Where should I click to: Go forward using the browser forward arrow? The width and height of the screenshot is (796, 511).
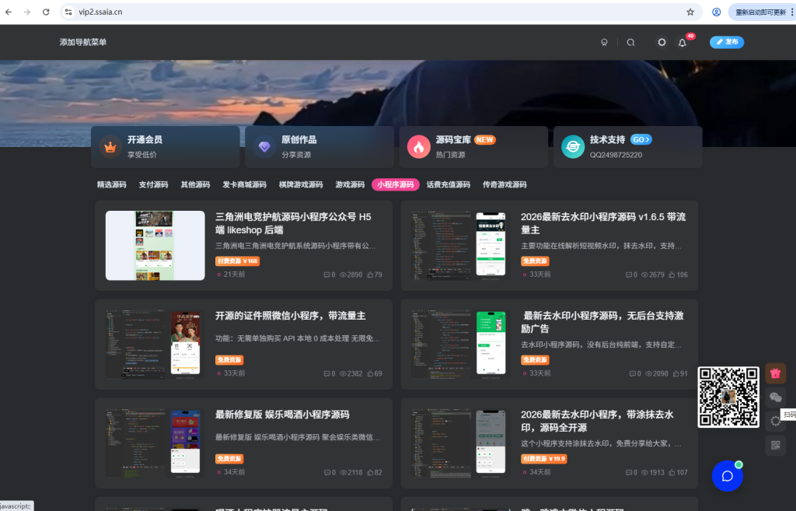click(x=27, y=12)
